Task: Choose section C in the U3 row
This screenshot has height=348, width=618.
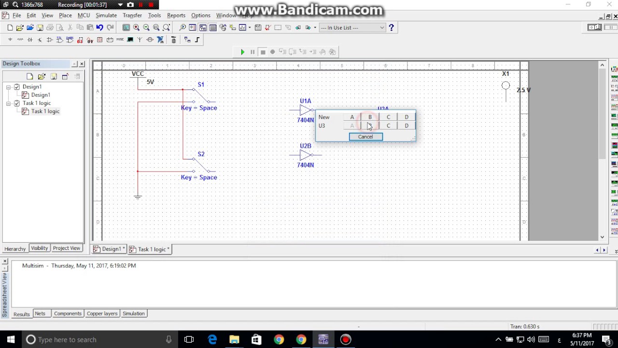Action: [x=388, y=126]
